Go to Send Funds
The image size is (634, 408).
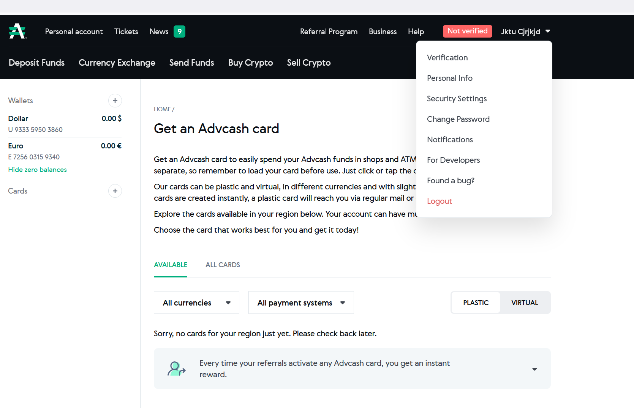[x=191, y=63]
